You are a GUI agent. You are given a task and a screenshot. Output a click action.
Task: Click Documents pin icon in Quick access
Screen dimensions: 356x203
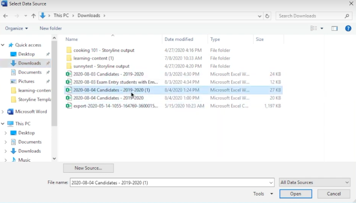point(48,73)
